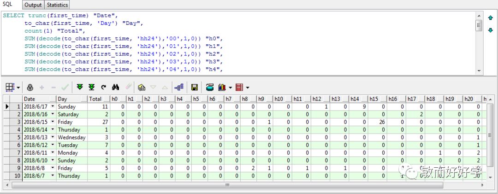Toggle single record view icon
This screenshot has width=498, height=194.
point(142,87)
